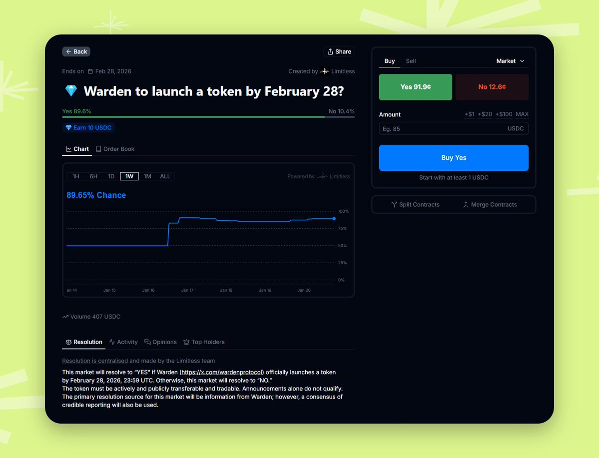Click Merge Contracts
This screenshot has width=599, height=458.
click(x=490, y=205)
